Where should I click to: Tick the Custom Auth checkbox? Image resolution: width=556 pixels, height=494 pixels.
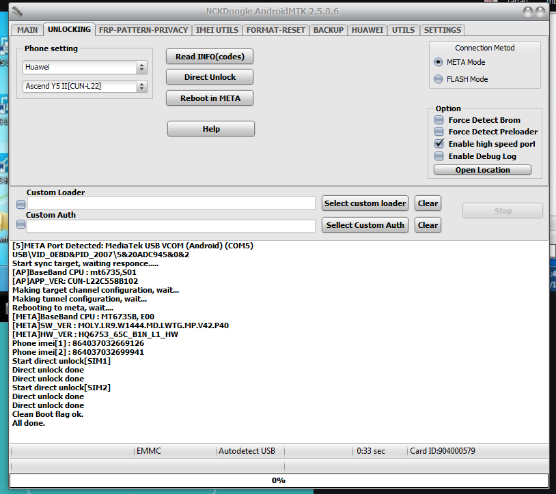point(21,224)
